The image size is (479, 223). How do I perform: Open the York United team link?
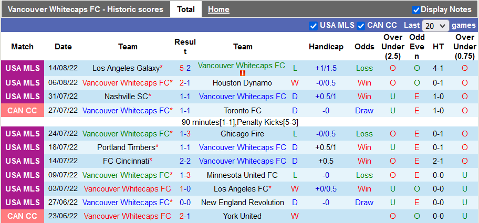242,216
